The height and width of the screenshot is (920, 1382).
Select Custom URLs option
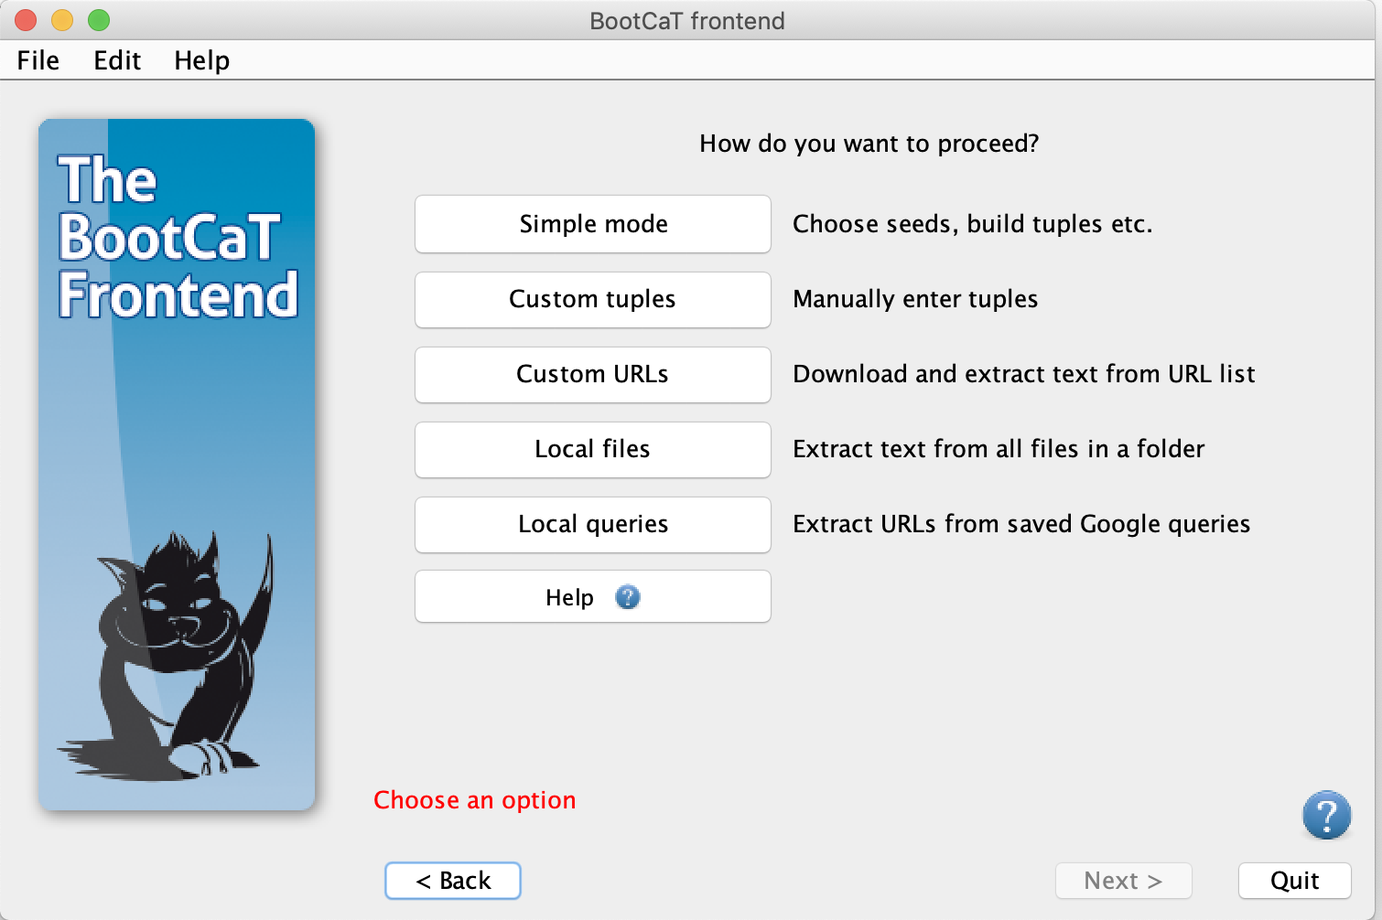coord(593,374)
